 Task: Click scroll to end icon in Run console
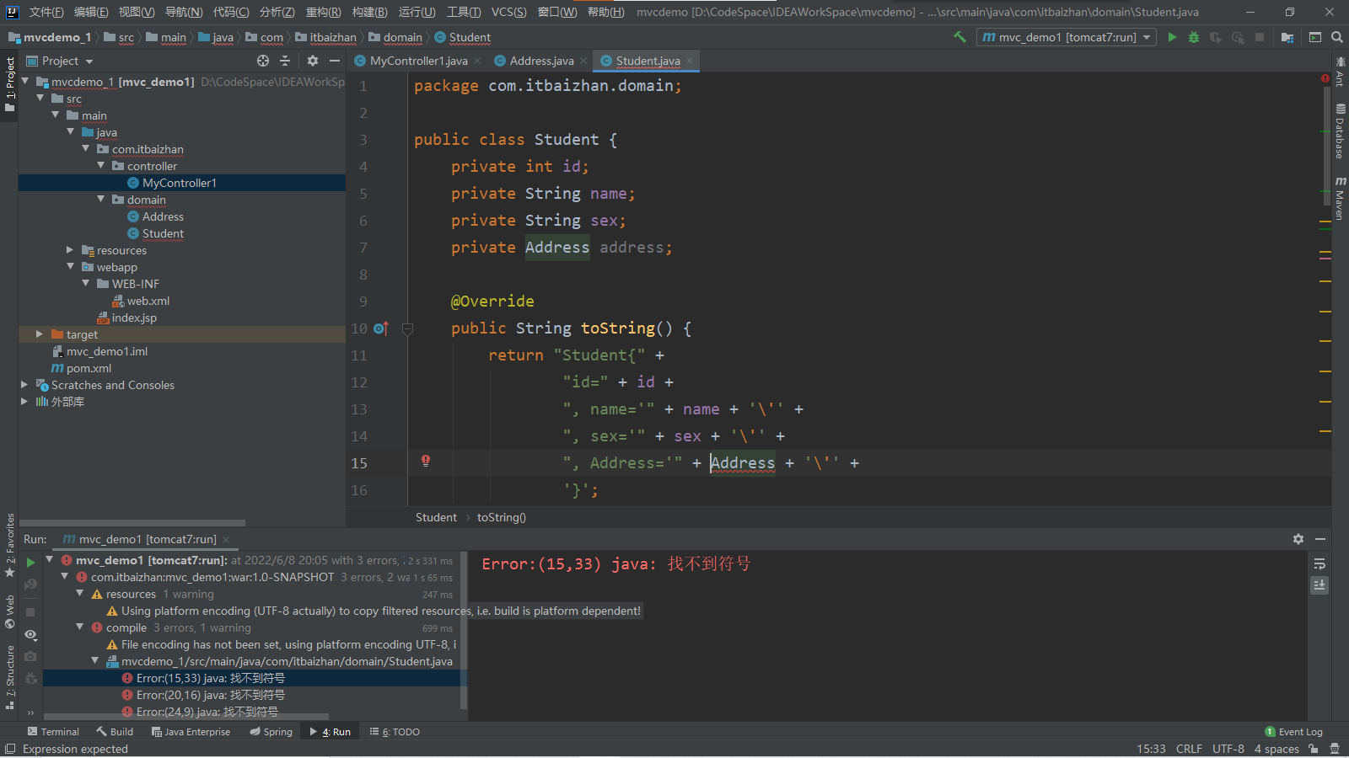(x=1320, y=585)
